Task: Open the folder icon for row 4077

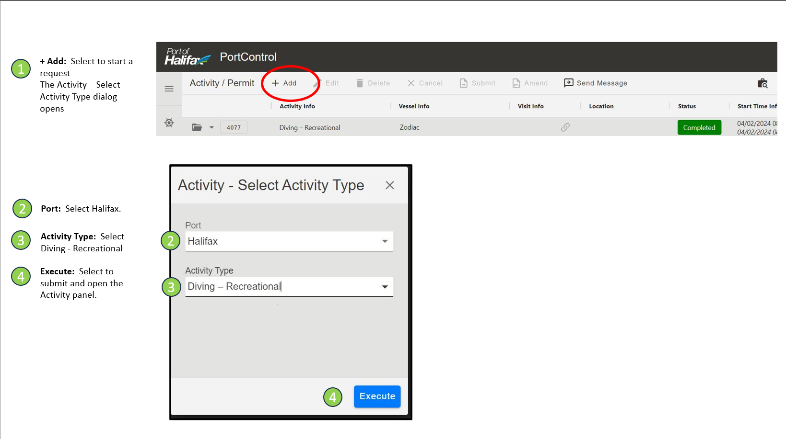Action: click(197, 127)
